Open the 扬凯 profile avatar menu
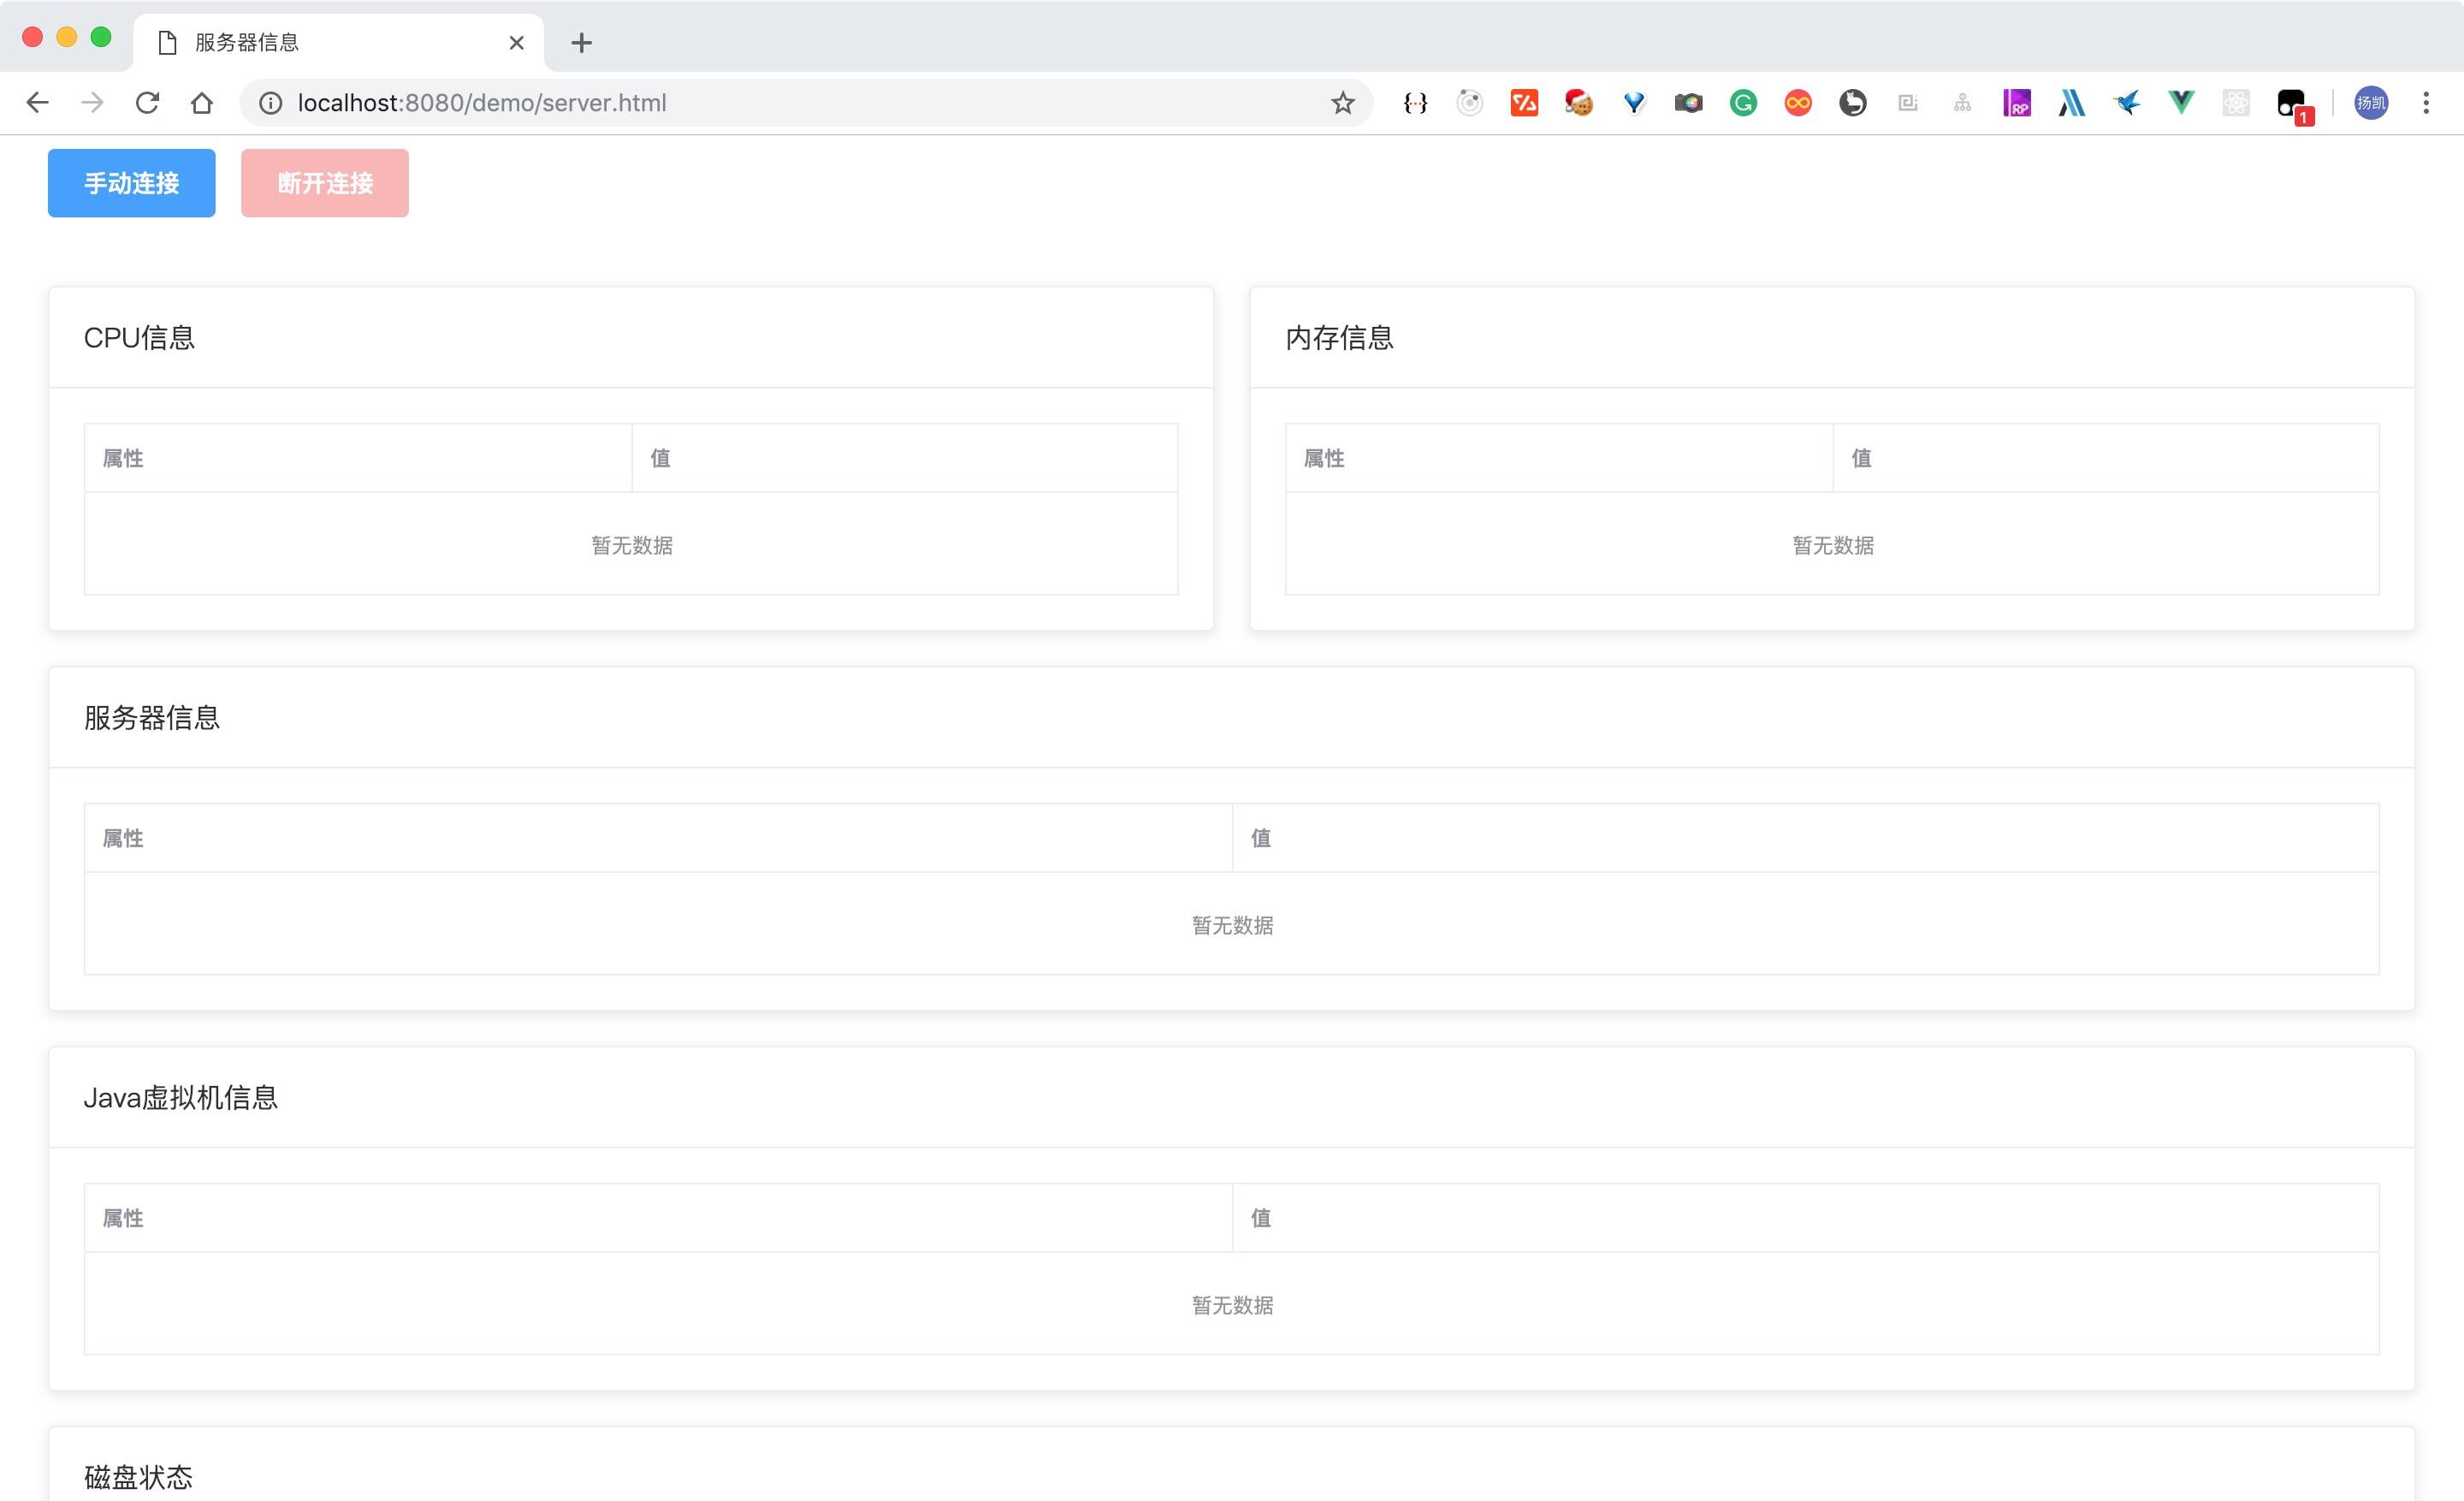This screenshot has width=2464, height=1501. point(2370,103)
